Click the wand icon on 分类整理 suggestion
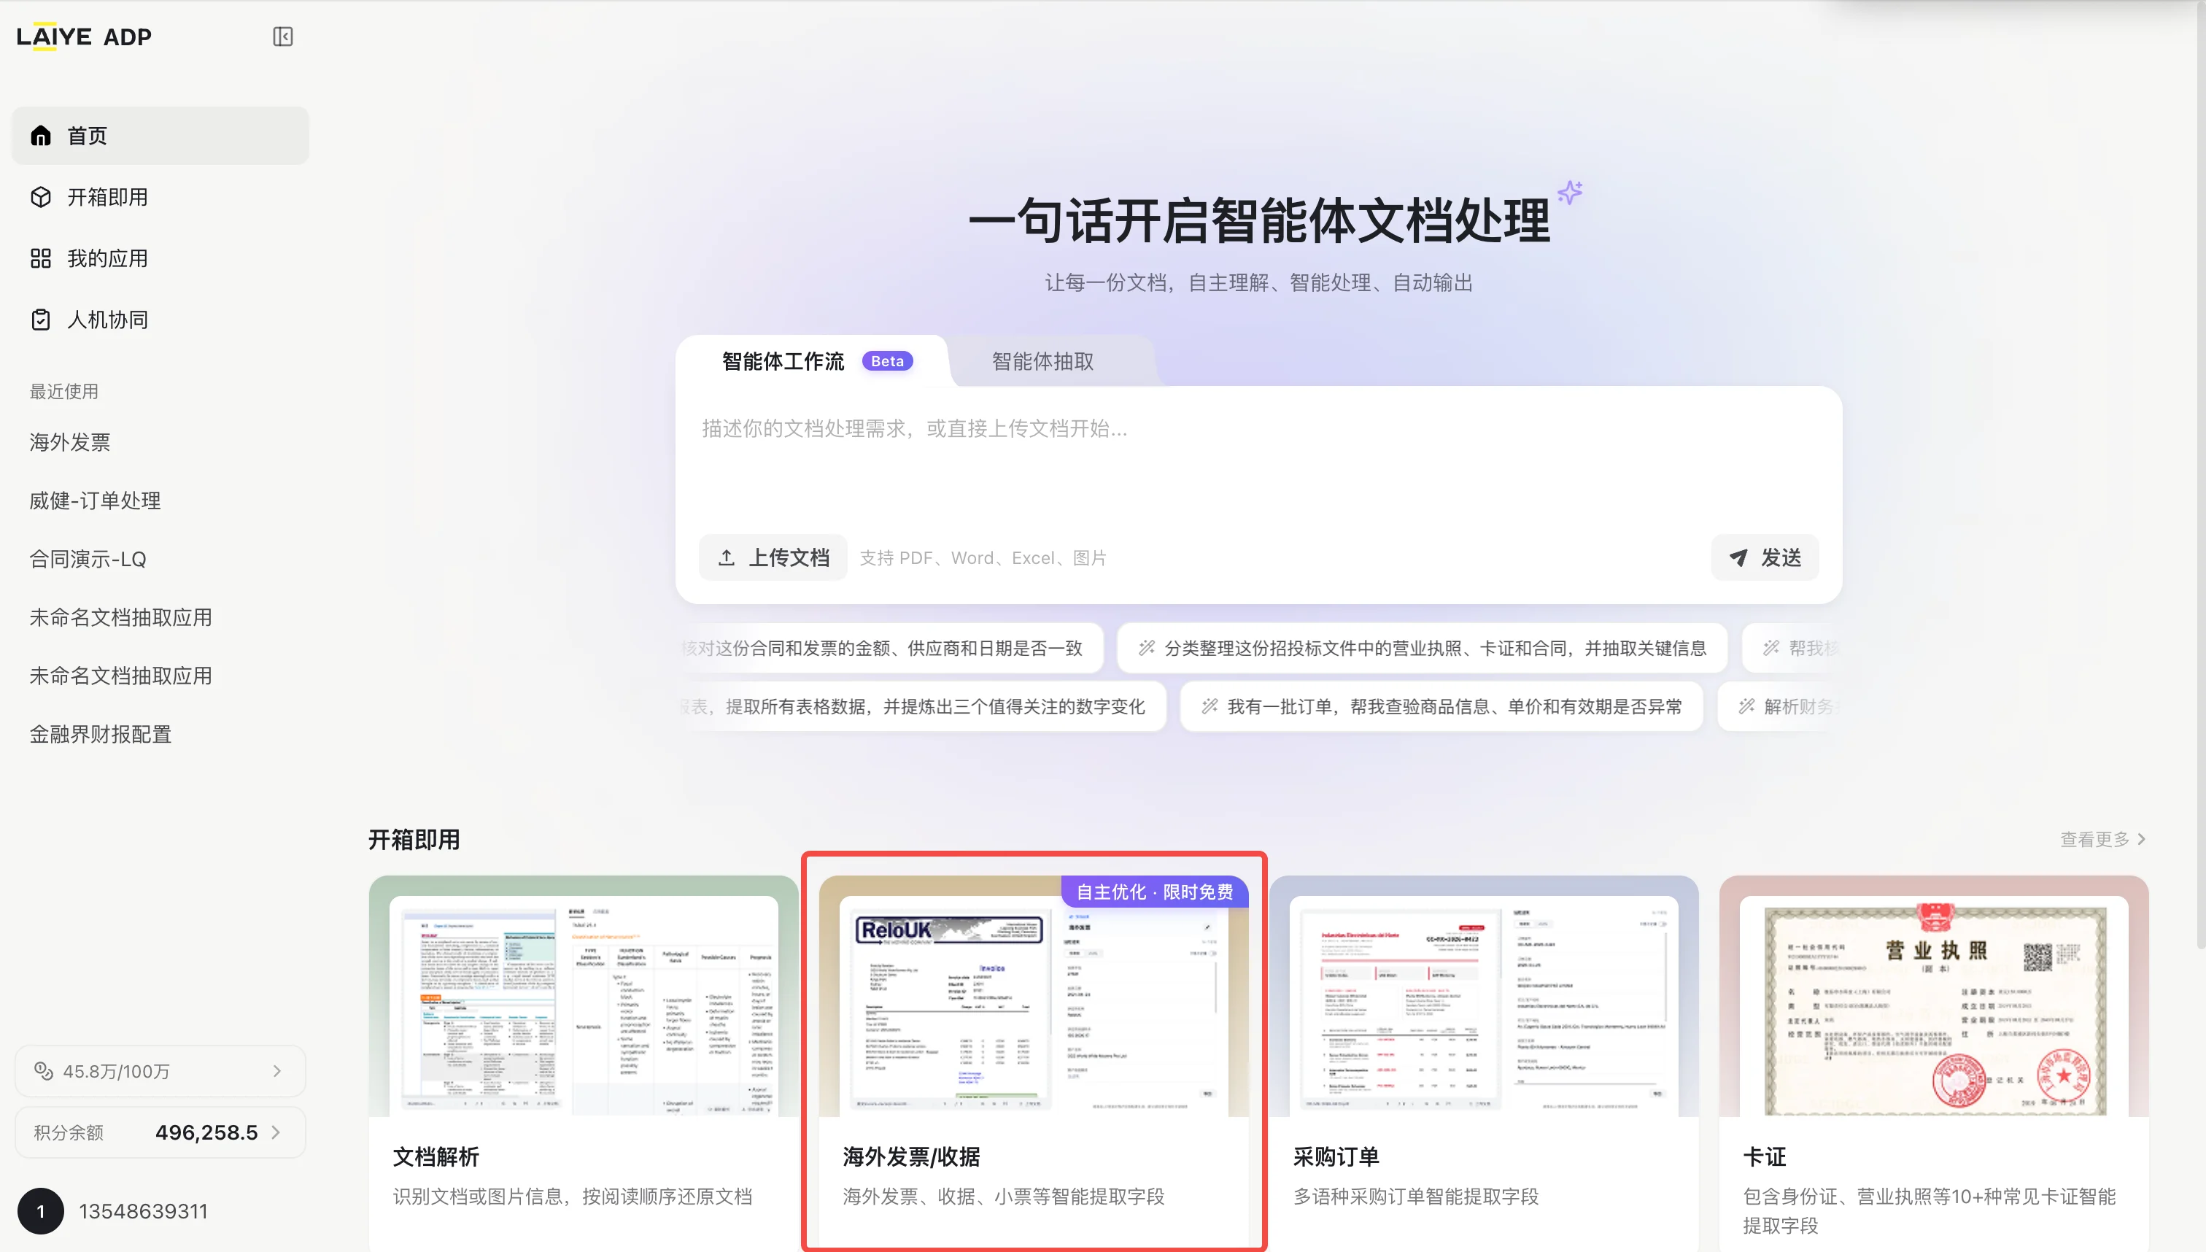The image size is (2206, 1252). pyautogui.click(x=1147, y=649)
